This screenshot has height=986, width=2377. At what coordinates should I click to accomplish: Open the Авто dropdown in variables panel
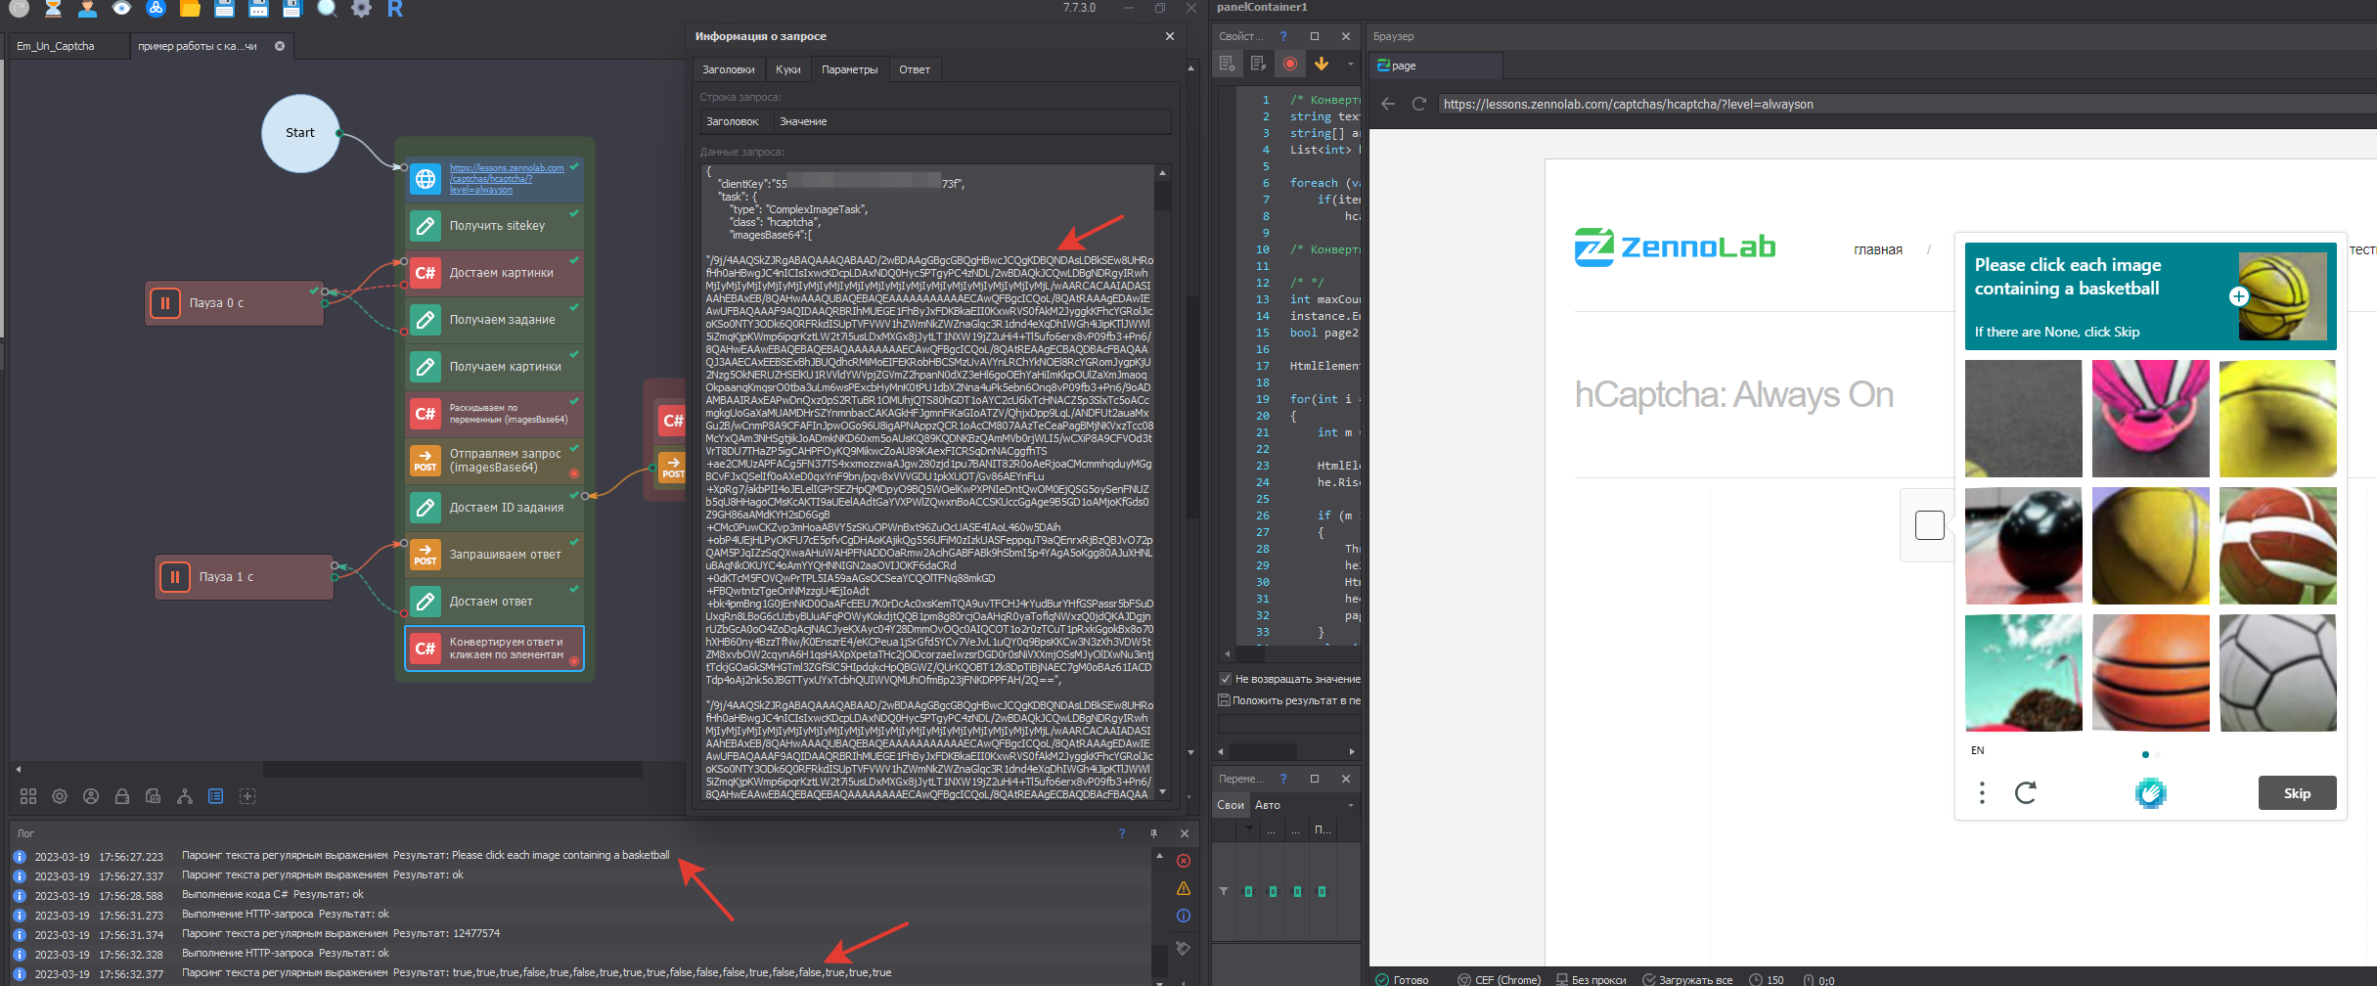pos(1305,805)
